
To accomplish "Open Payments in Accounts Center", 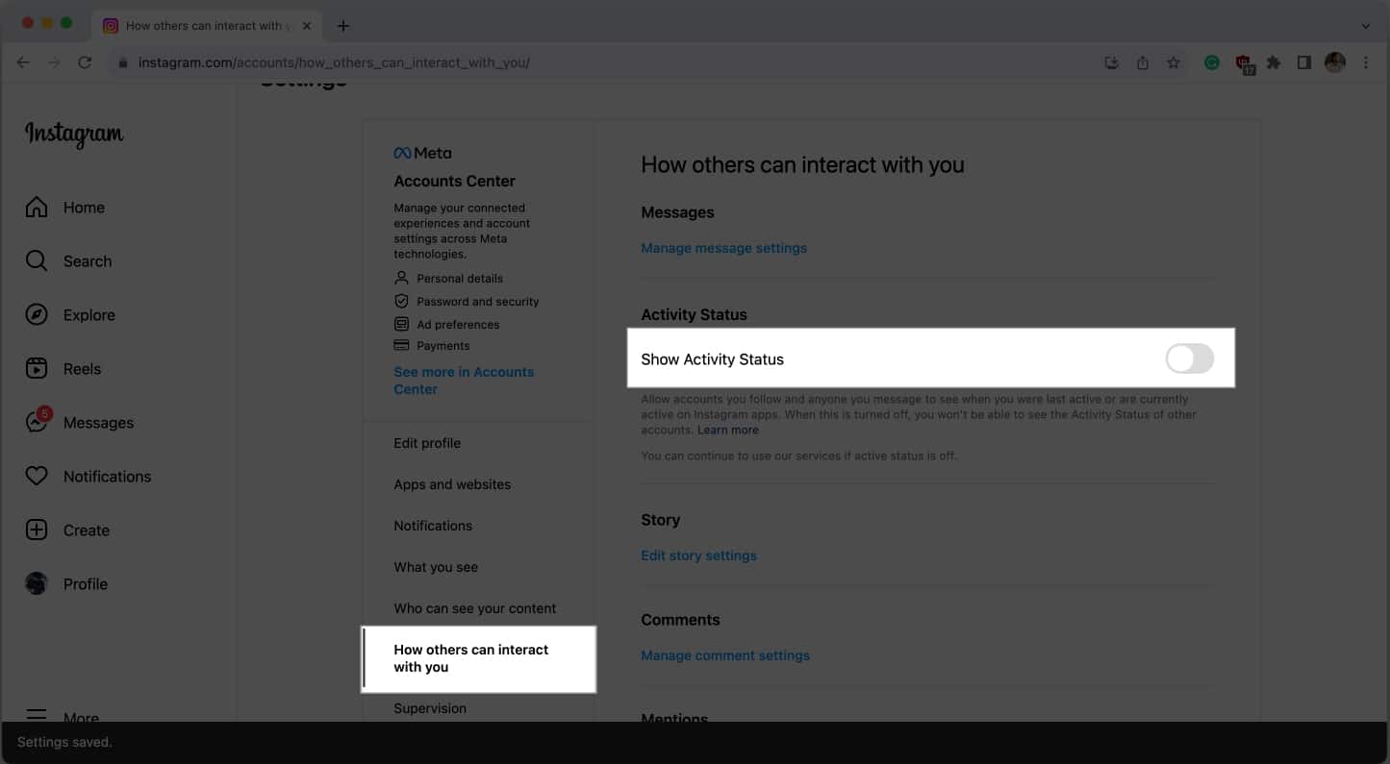I will click(432, 346).
